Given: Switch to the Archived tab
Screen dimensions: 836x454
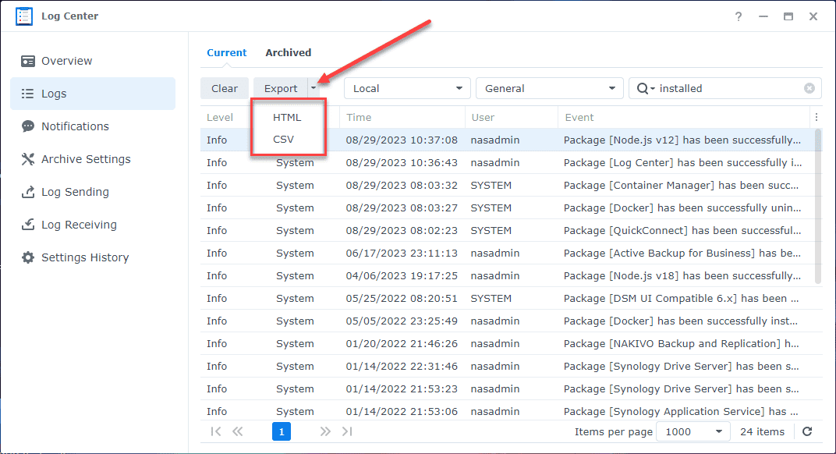Looking at the screenshot, I should coord(288,52).
